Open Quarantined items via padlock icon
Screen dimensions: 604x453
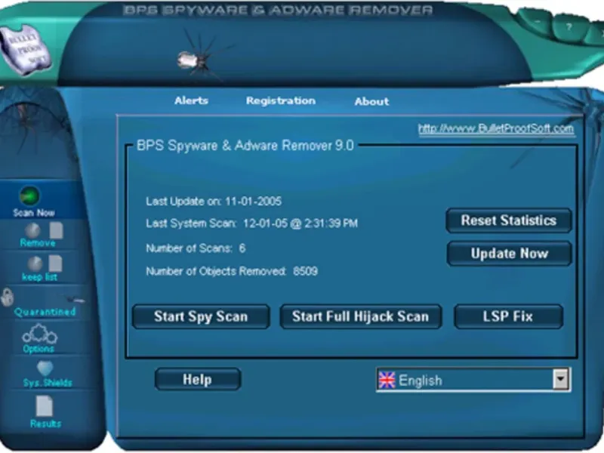point(8,297)
